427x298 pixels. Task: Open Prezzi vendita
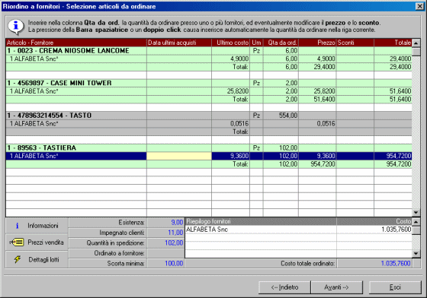(x=37, y=243)
